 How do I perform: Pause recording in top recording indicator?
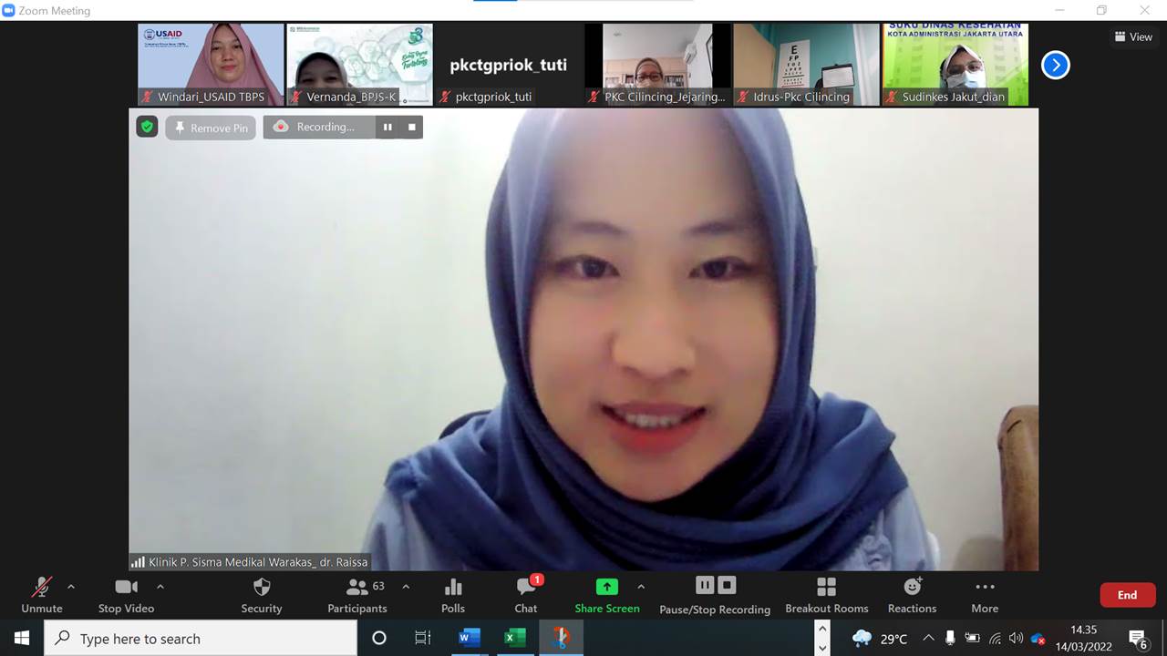[387, 128]
